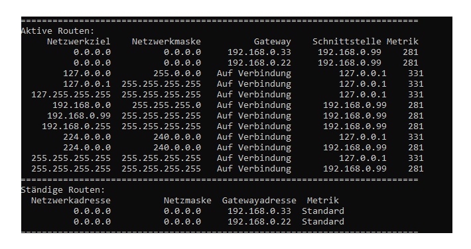
Task: Click the 'Ständige Routen:' heading
Action: tap(63, 190)
